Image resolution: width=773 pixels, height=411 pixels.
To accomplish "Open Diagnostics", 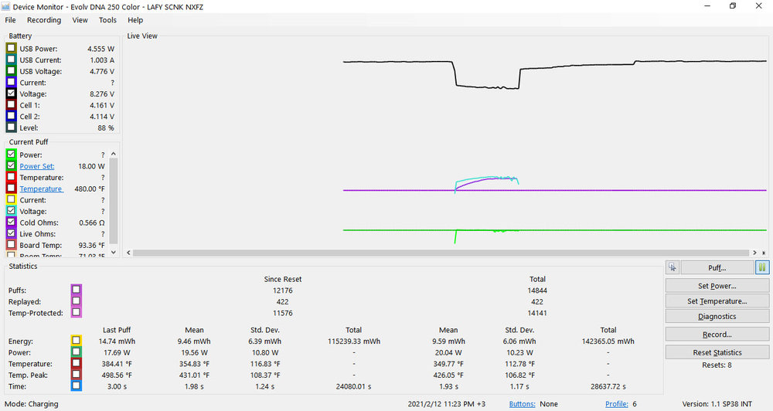I will [717, 317].
